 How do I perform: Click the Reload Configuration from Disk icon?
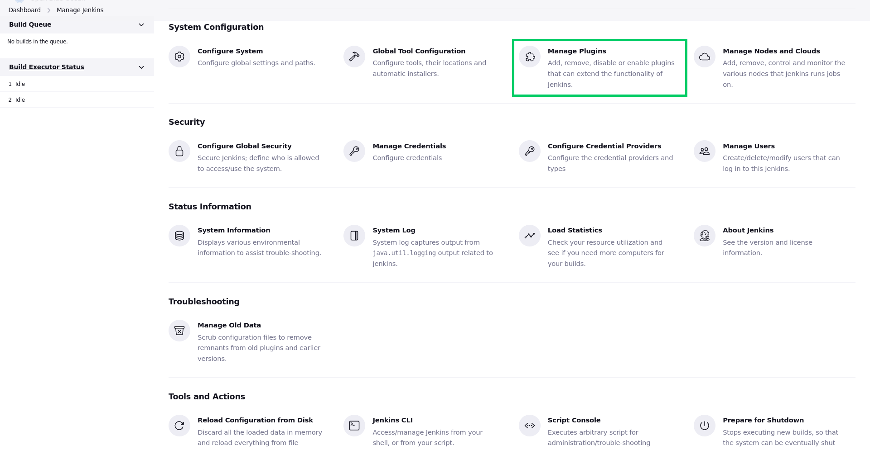click(x=179, y=426)
